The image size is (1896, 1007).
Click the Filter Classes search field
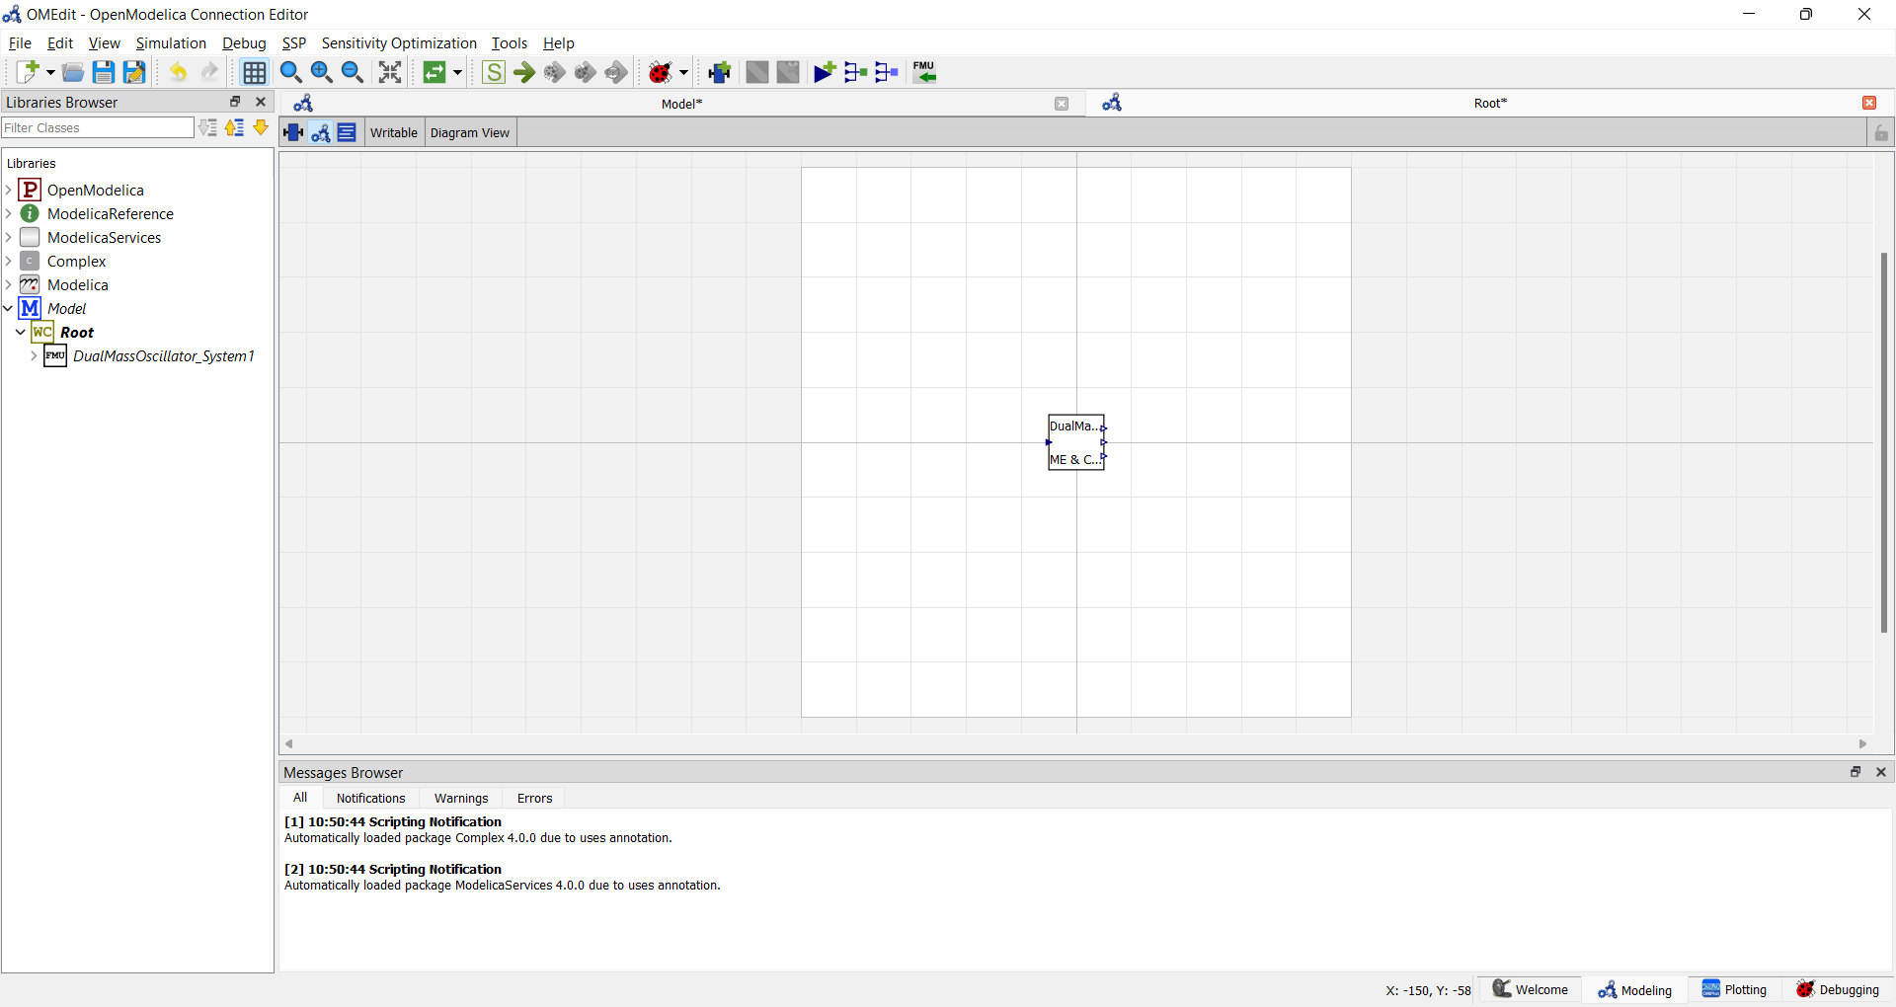(x=97, y=127)
